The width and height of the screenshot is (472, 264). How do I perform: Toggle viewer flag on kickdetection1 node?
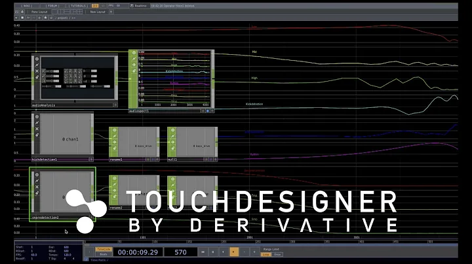(x=37, y=117)
